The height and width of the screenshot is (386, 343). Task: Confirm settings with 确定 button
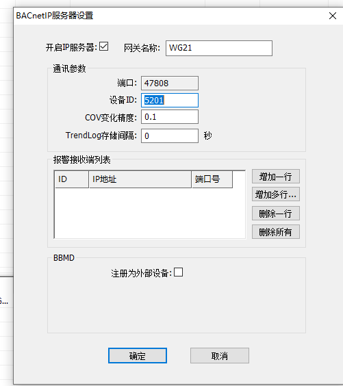click(x=138, y=356)
